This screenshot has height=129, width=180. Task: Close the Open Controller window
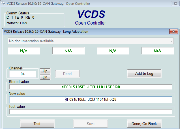(x=175, y=4)
